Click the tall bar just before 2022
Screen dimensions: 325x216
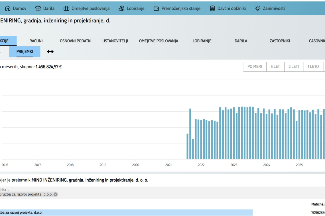click(190, 134)
